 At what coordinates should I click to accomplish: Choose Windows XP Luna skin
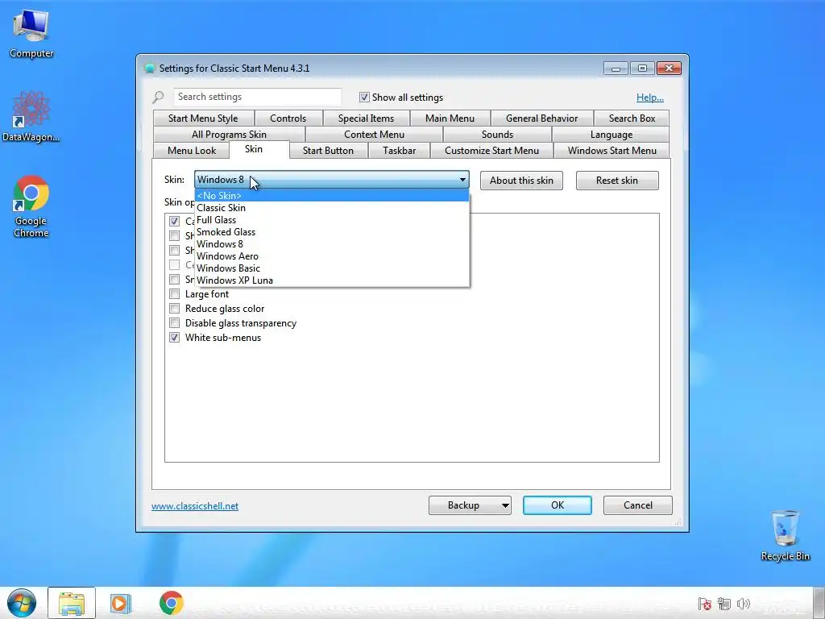(x=331, y=280)
